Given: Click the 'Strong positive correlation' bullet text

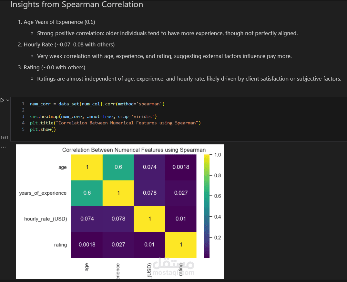Looking at the screenshot, I should pyautogui.click(x=167, y=34).
